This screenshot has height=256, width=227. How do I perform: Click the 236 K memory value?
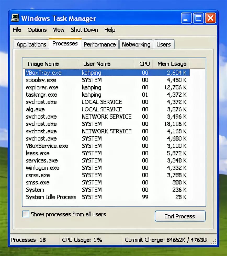tap(179, 190)
